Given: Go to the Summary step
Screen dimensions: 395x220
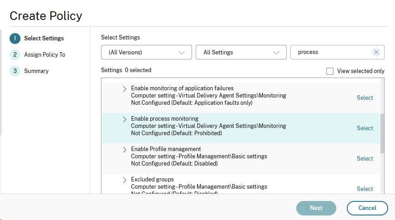Looking at the screenshot, I should point(36,71).
